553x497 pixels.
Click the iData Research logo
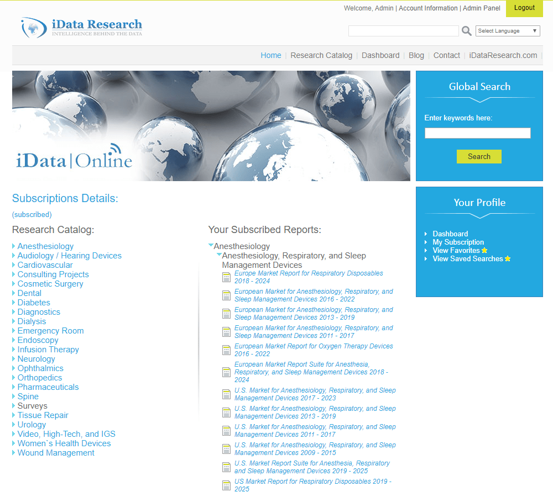click(x=81, y=28)
